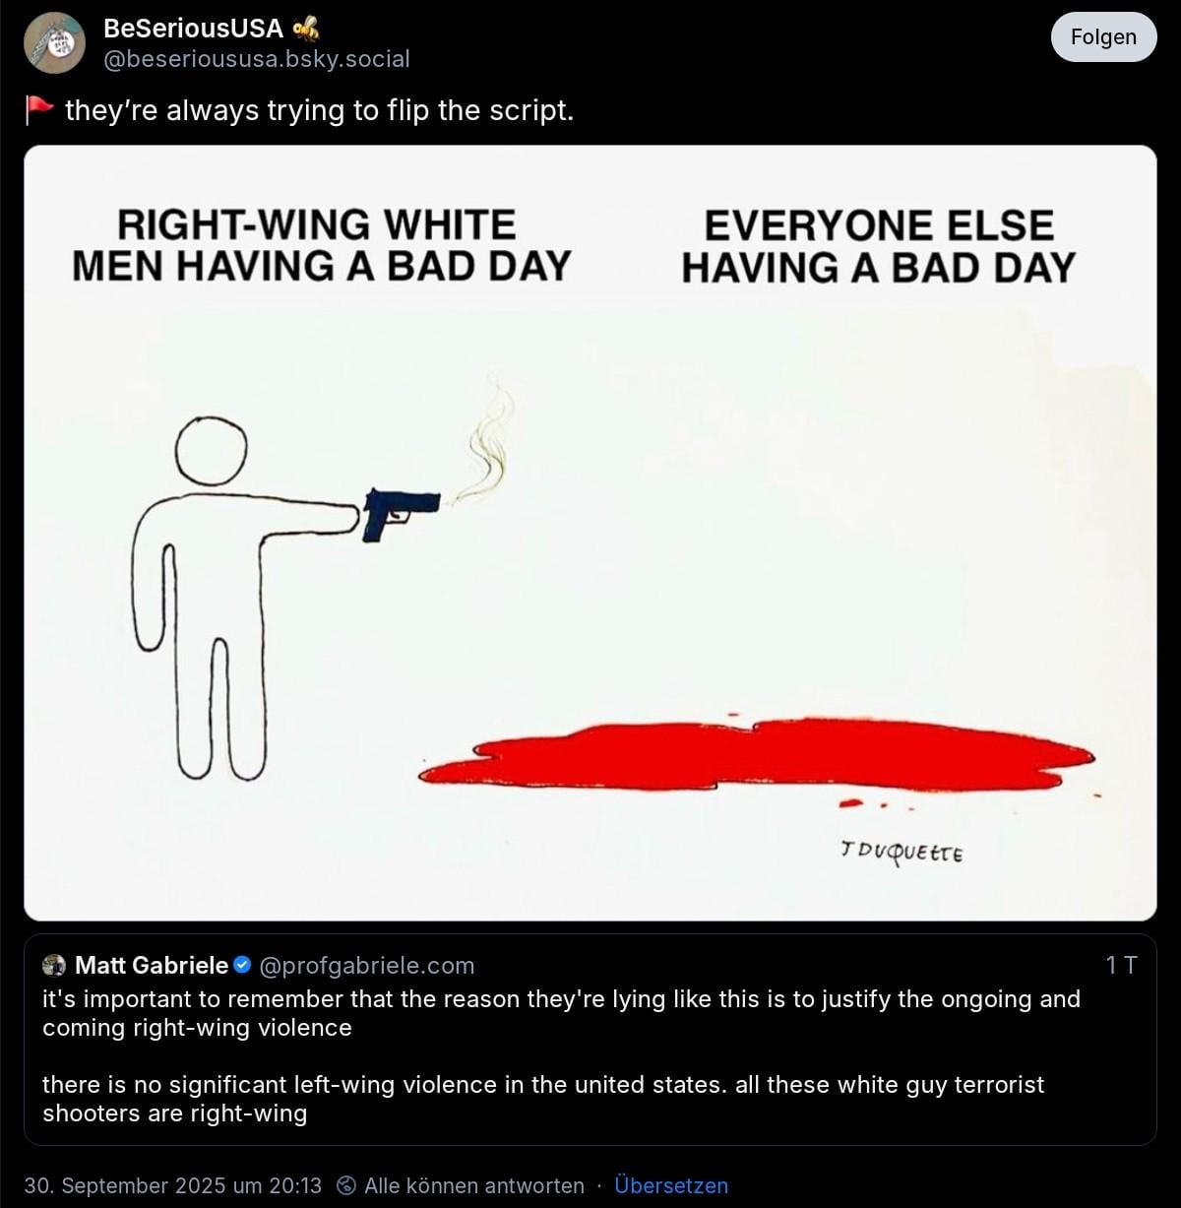Image resolution: width=1181 pixels, height=1208 pixels.
Task: Click the smoking gun in the cartoon
Action: coord(402,512)
